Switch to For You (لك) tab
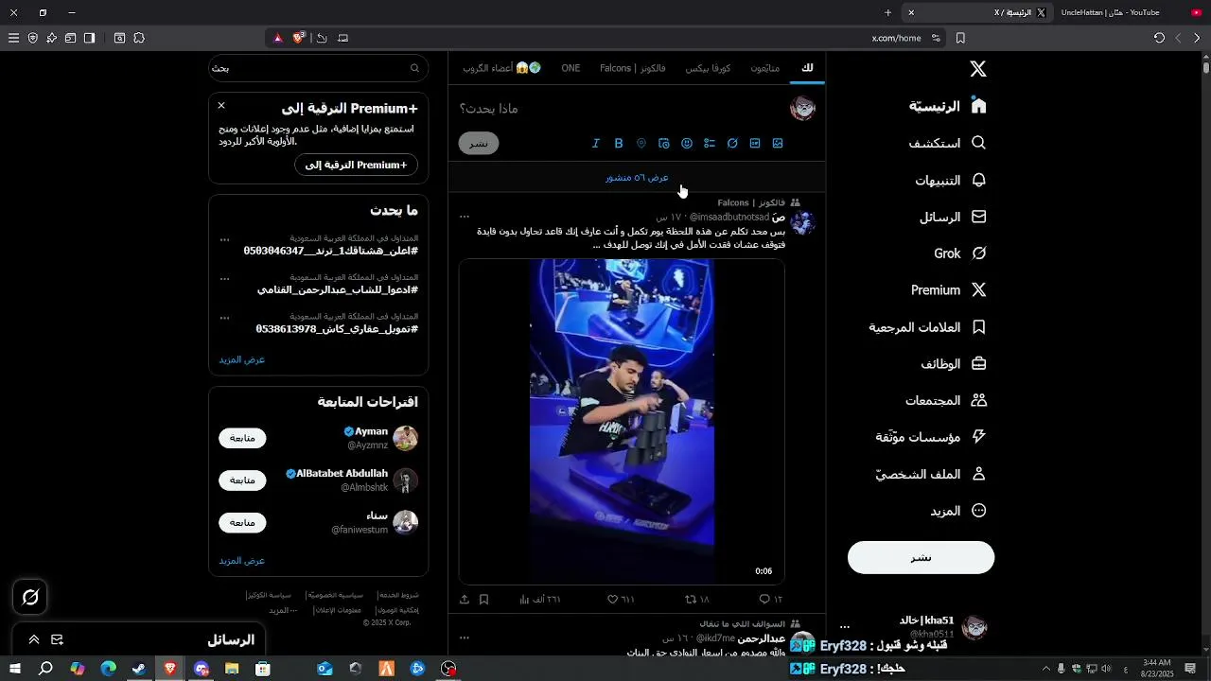 (x=807, y=68)
